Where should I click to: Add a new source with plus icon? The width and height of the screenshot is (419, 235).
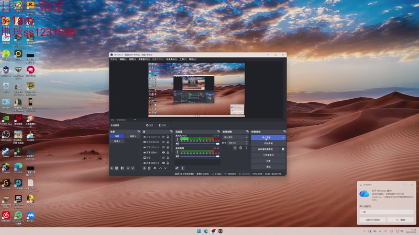(x=144, y=168)
